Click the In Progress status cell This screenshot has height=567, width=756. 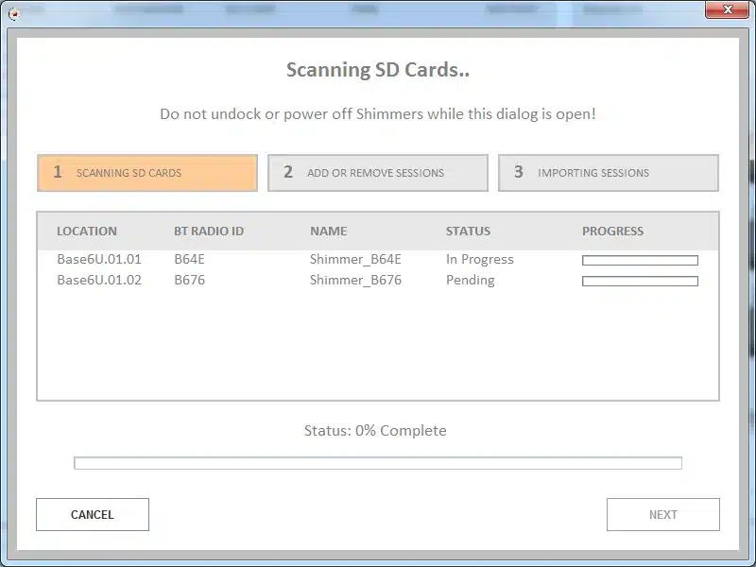point(480,259)
